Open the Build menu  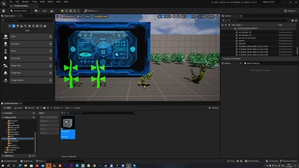point(43,2)
